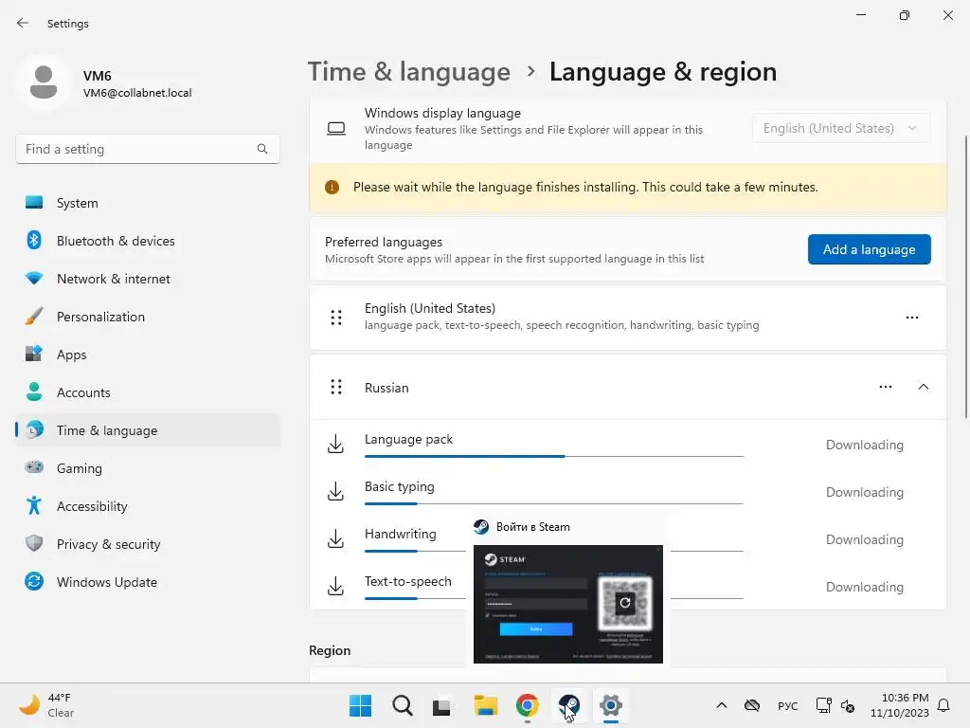Click the Basic typing download icon
The width and height of the screenshot is (970, 728).
335,492
